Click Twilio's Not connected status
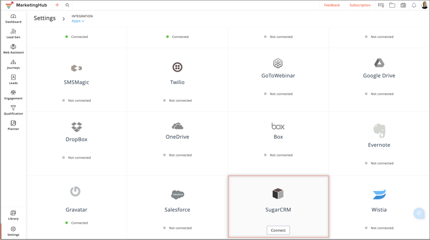Screen dimensions: 430x240 pos(177,101)
